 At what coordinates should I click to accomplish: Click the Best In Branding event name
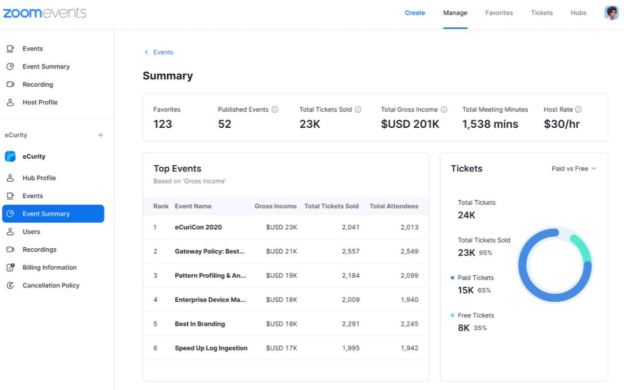pos(200,324)
